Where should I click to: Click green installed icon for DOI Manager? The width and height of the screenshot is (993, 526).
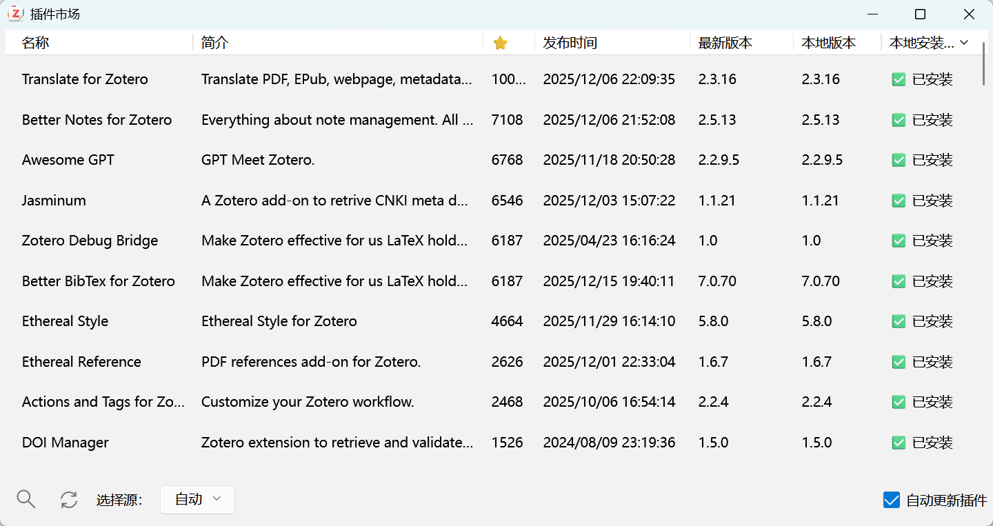(899, 443)
